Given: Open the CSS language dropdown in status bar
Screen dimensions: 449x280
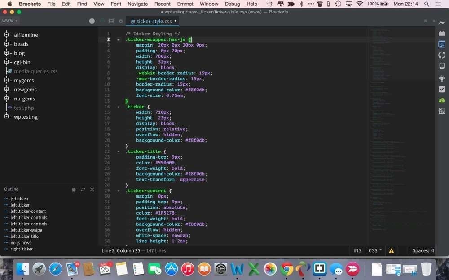Looking at the screenshot, I should [x=375, y=251].
